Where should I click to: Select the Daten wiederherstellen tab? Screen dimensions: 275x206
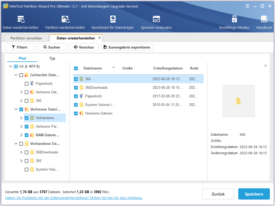click(x=76, y=38)
